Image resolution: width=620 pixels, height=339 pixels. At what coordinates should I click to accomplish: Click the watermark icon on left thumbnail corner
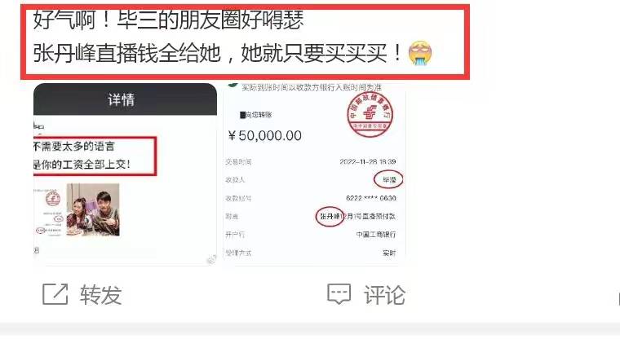pos(211,260)
